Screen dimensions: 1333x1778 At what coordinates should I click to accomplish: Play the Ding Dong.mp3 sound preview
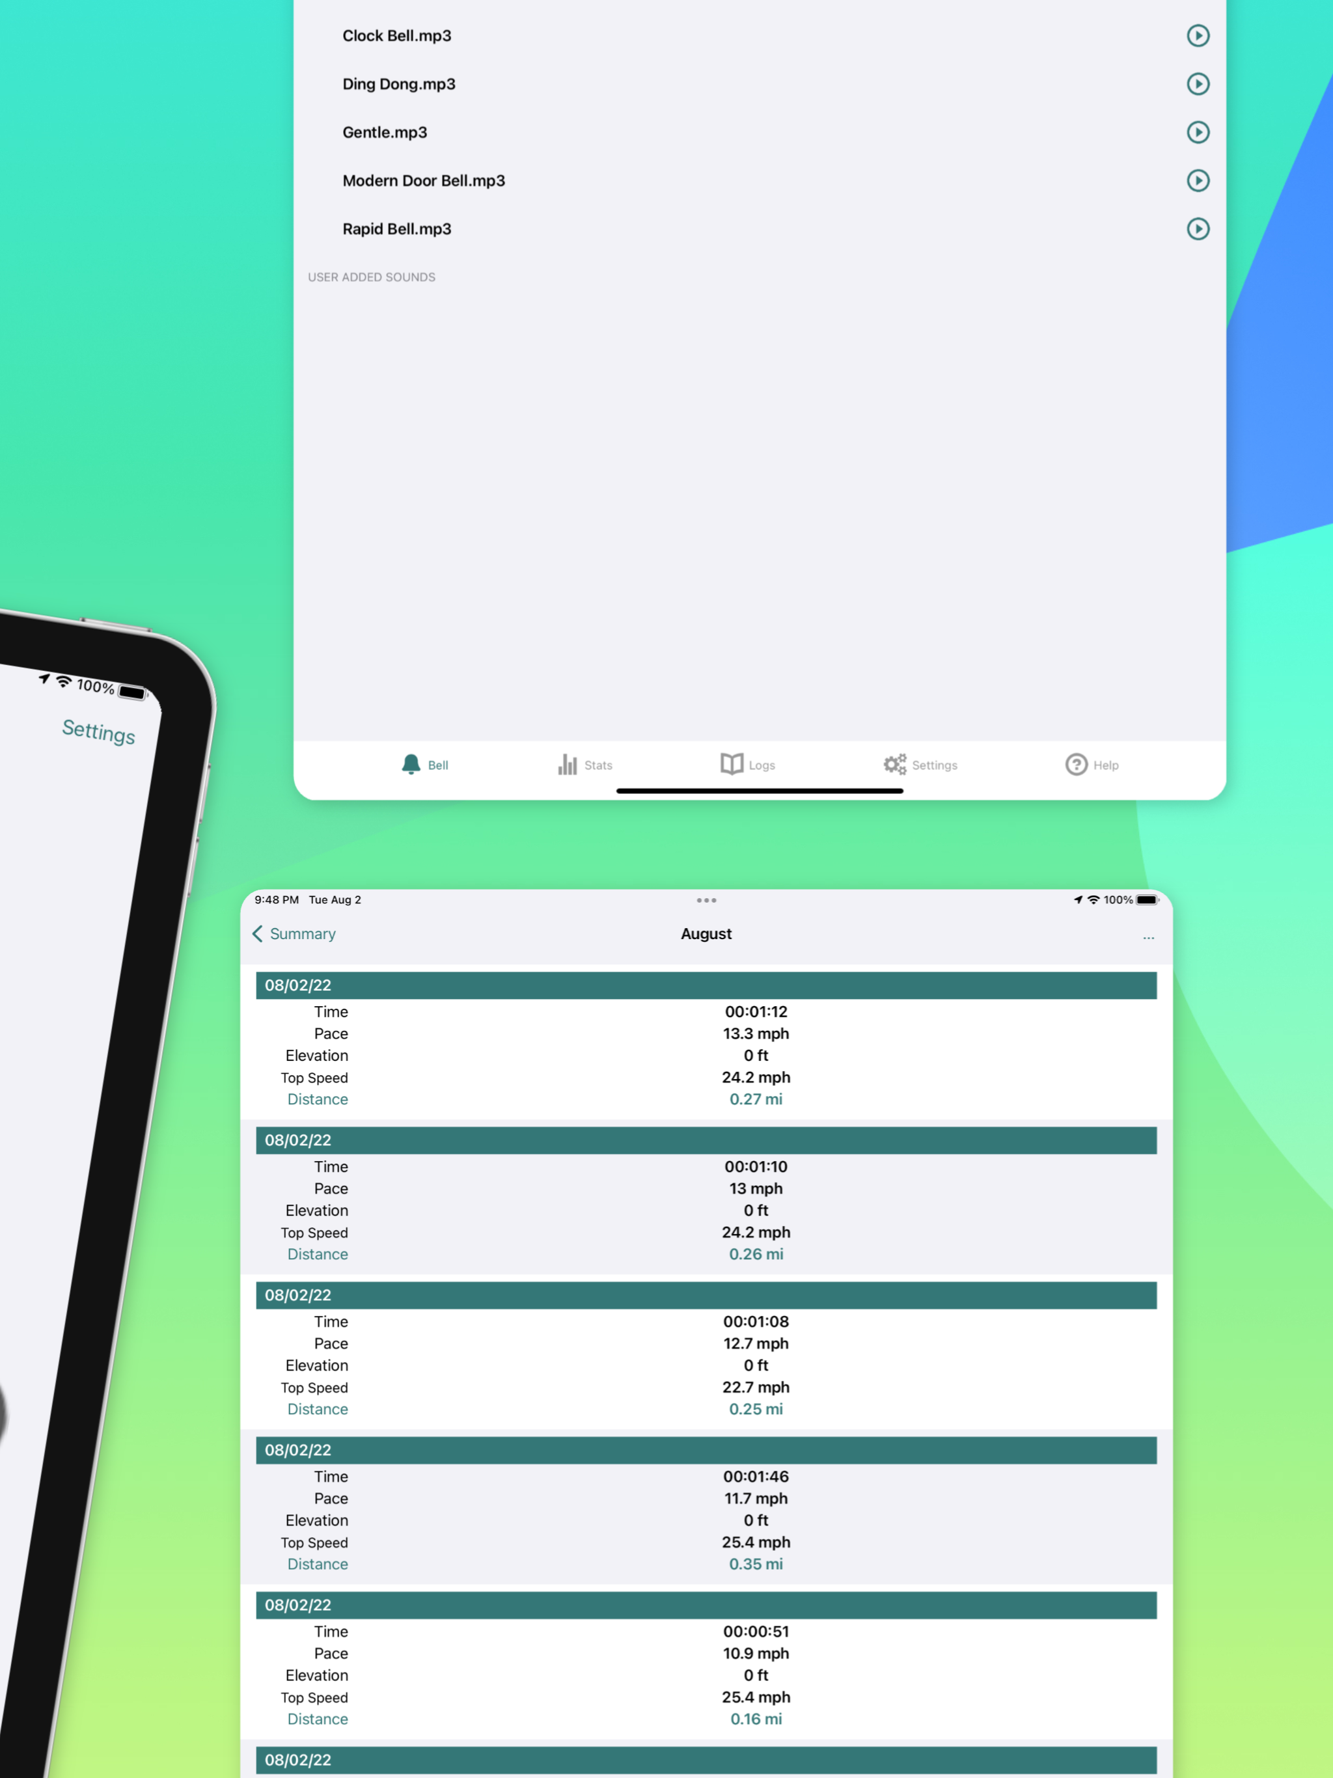tap(1198, 83)
